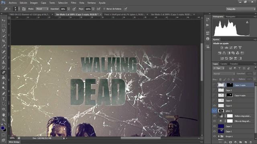Viewport: 257px width, 144px height.
Task: Add a Curves adjustment
Action: click(231, 48)
